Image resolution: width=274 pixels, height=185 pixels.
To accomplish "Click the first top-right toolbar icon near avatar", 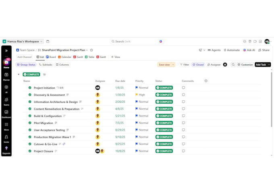I will 245,42.
